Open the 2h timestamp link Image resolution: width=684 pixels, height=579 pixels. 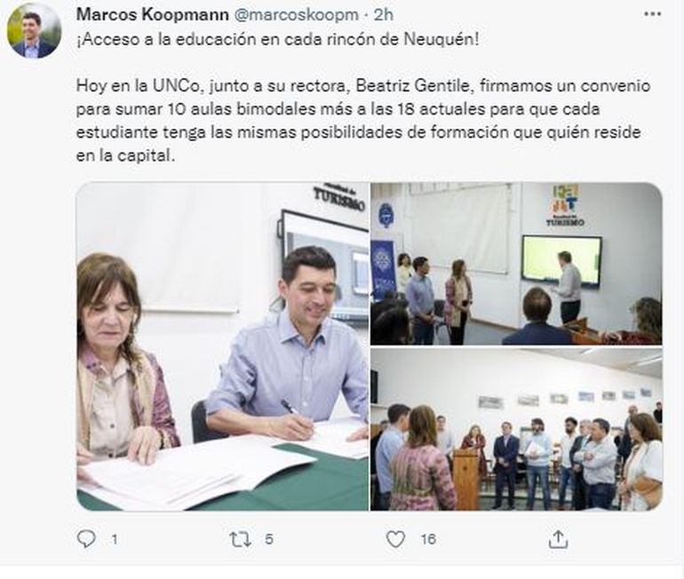point(384,14)
